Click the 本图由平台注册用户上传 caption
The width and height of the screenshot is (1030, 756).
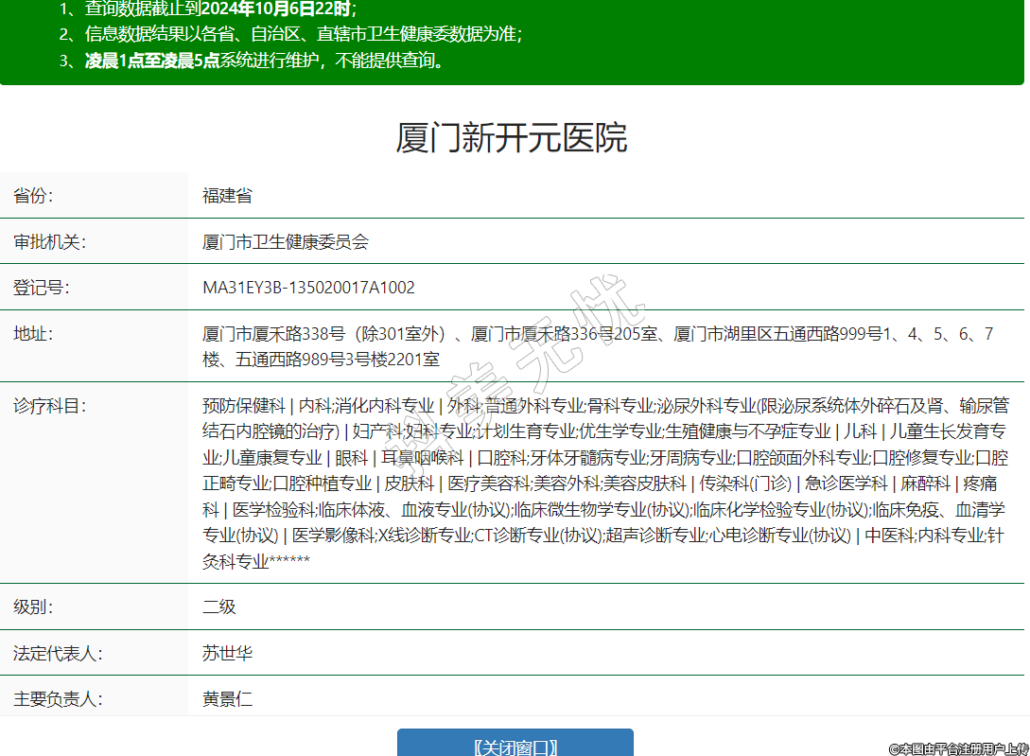pyautogui.click(x=957, y=748)
